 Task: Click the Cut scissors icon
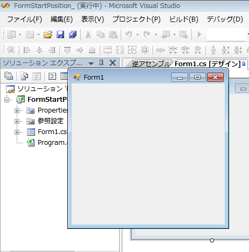[x=88, y=34]
